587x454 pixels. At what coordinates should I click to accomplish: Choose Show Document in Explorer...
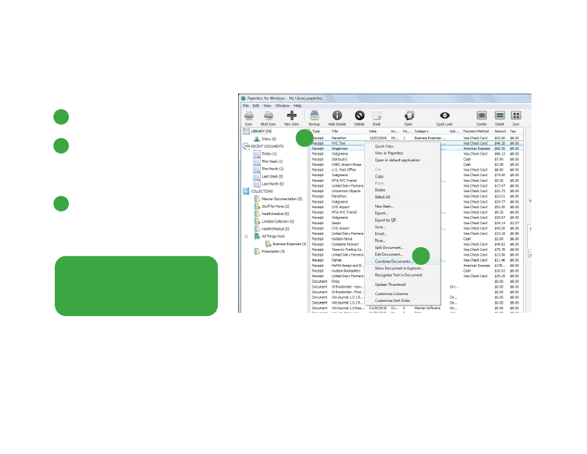click(402, 268)
